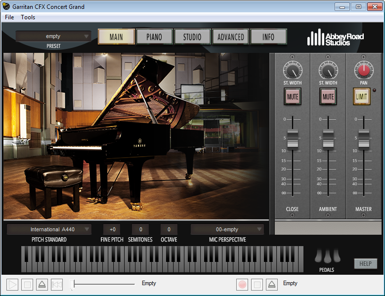Click the Pitch Standard dropdown arrow

86,229
